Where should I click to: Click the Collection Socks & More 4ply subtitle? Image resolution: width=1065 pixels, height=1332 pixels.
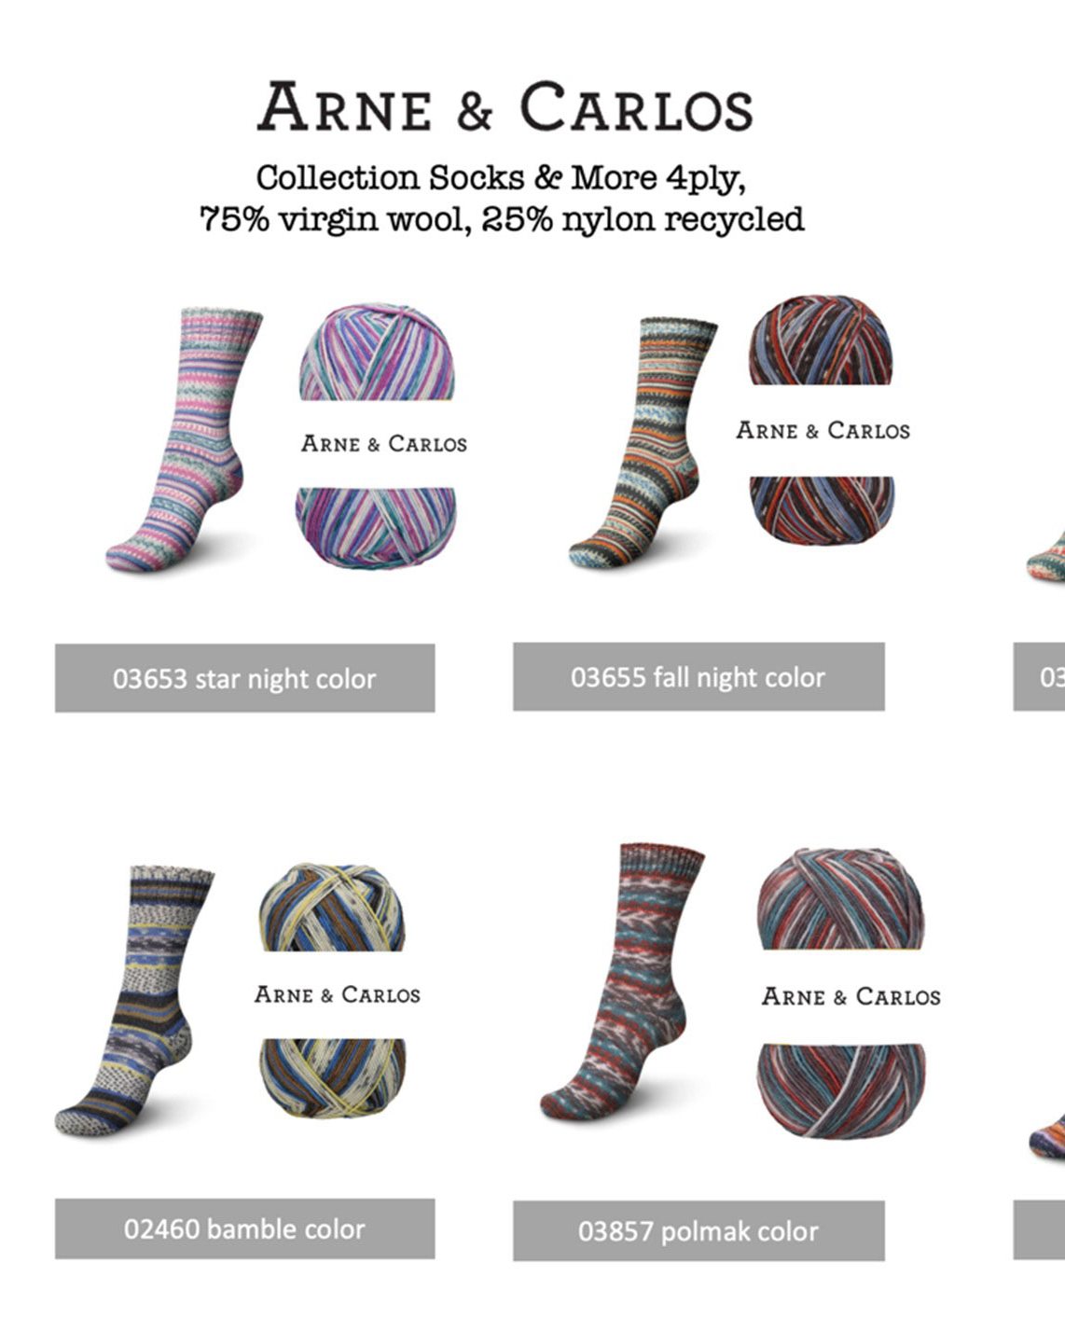tap(501, 177)
